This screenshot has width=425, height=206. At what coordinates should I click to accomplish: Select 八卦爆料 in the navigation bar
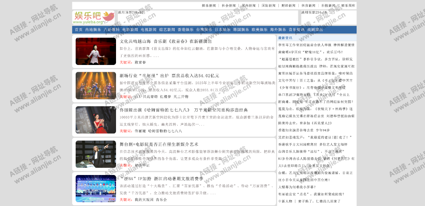click(x=112, y=30)
